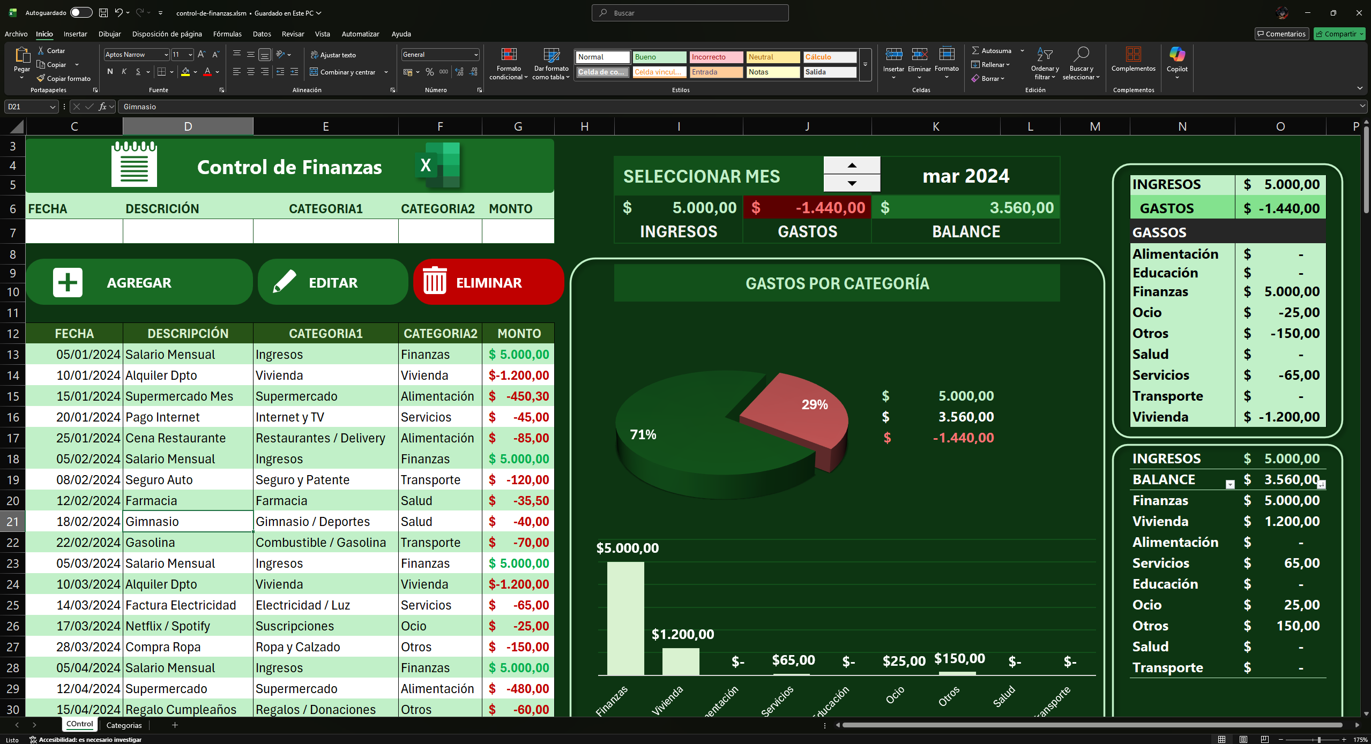Click the Complementos icon
Image resolution: width=1371 pixels, height=744 pixels.
(1133, 61)
